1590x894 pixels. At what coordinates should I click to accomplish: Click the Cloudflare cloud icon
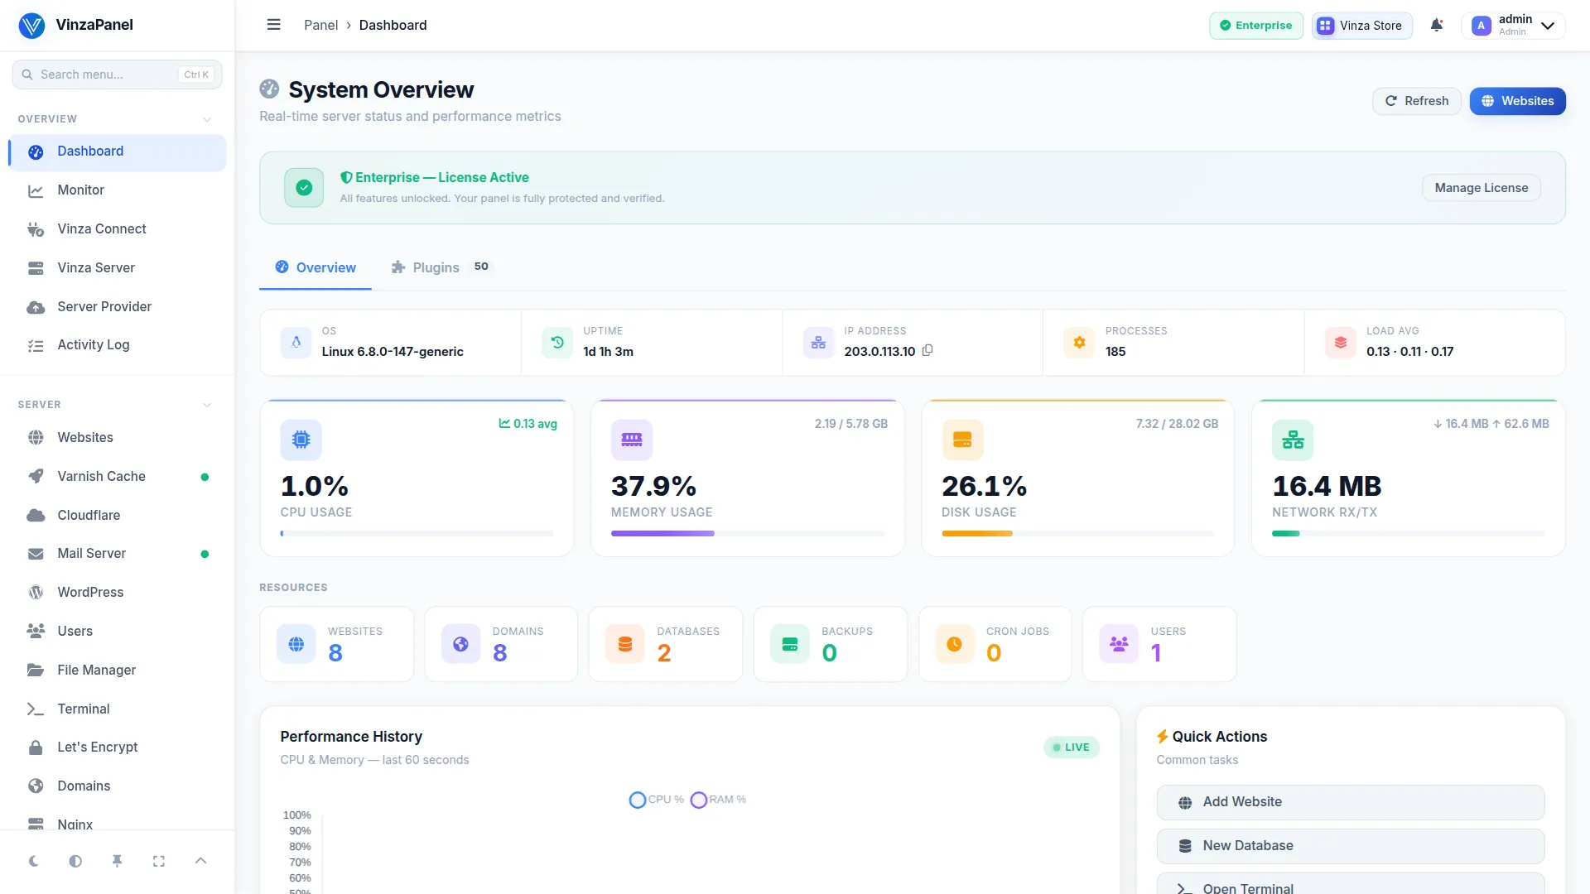pyautogui.click(x=36, y=515)
